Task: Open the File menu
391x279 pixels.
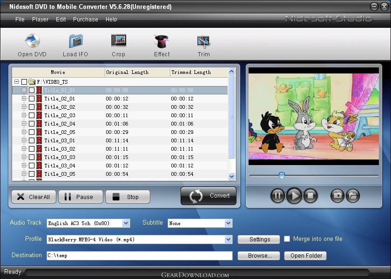Action: [20, 20]
